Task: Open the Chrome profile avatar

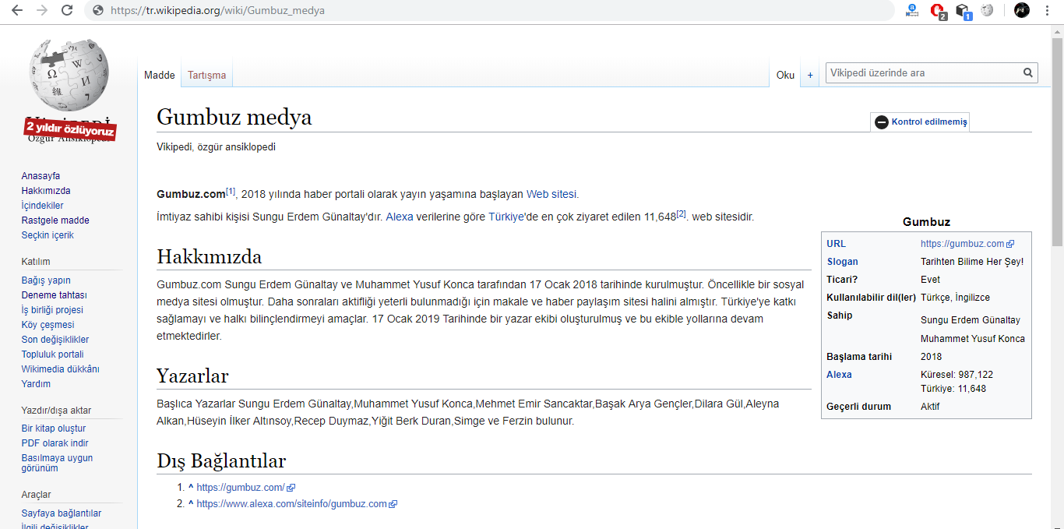Action: [1022, 11]
